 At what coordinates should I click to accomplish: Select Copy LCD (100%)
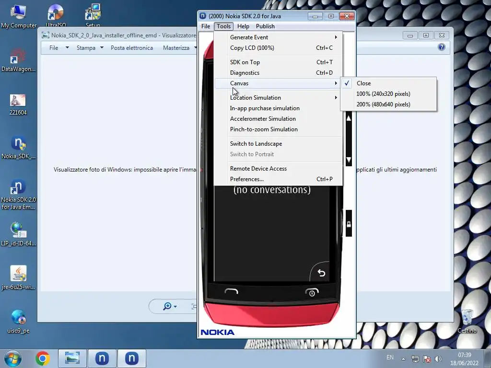click(x=278, y=48)
